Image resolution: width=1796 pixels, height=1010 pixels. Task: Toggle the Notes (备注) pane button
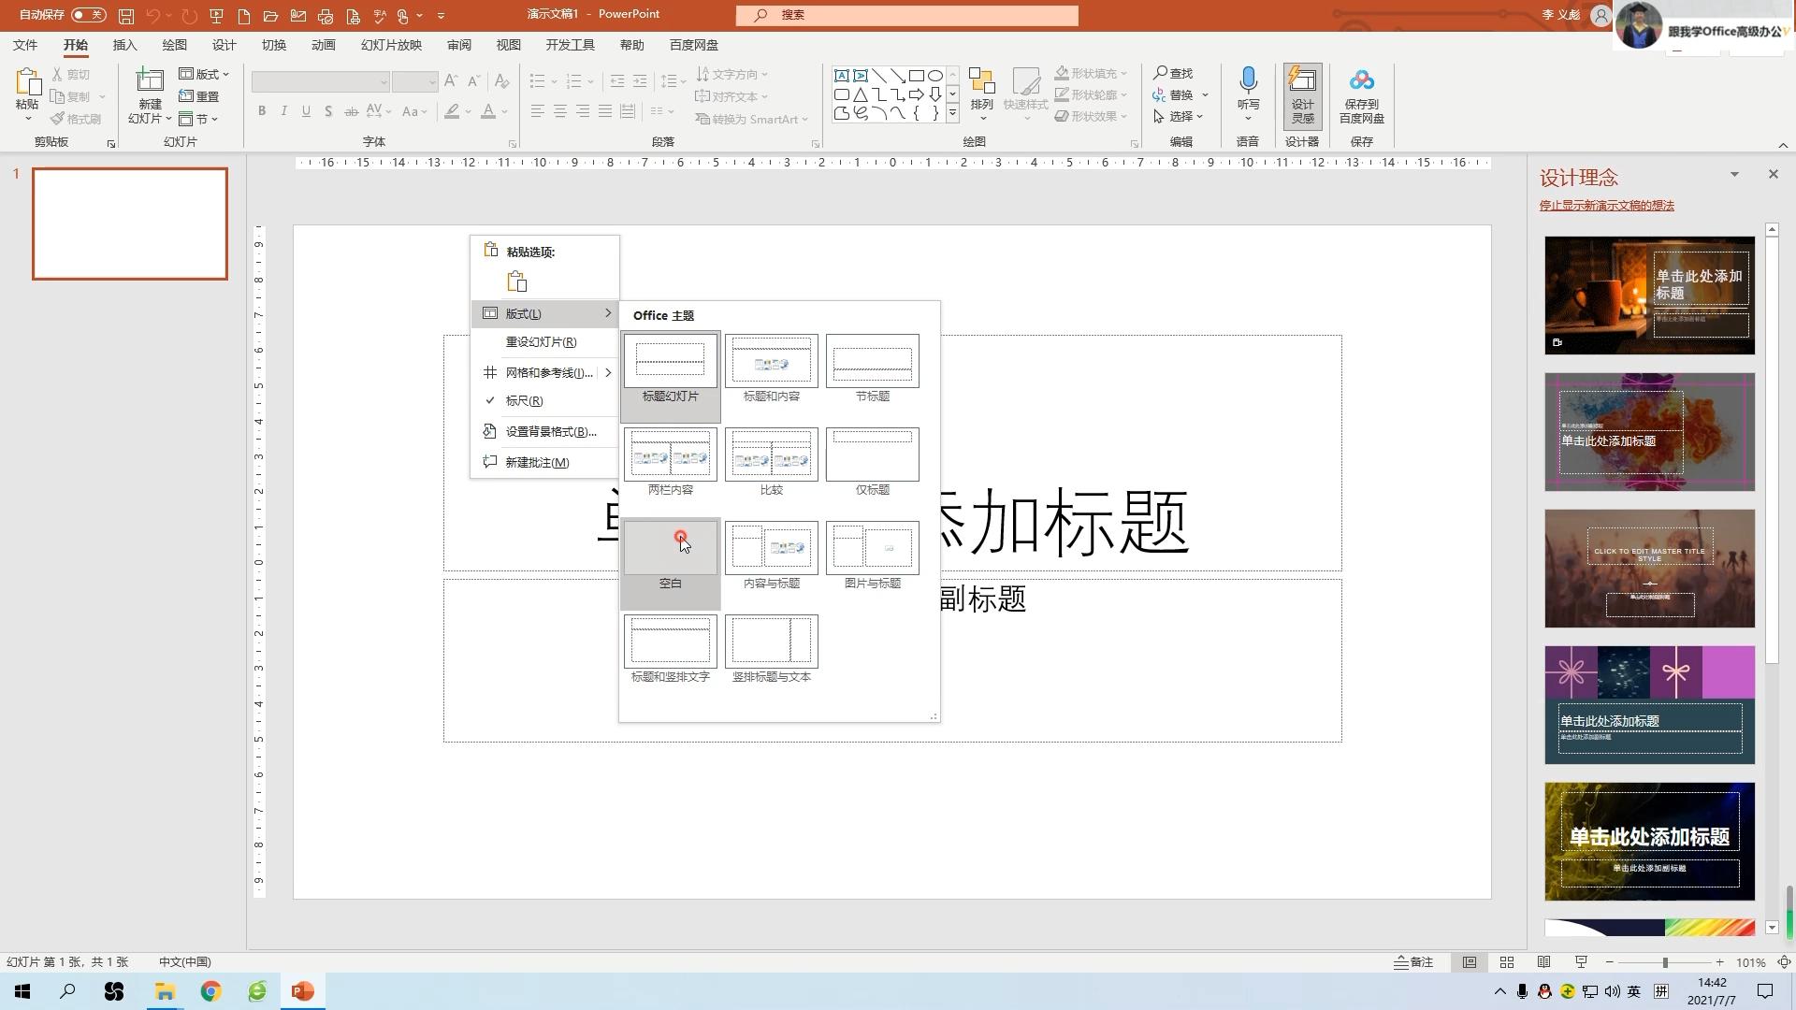tap(1413, 962)
